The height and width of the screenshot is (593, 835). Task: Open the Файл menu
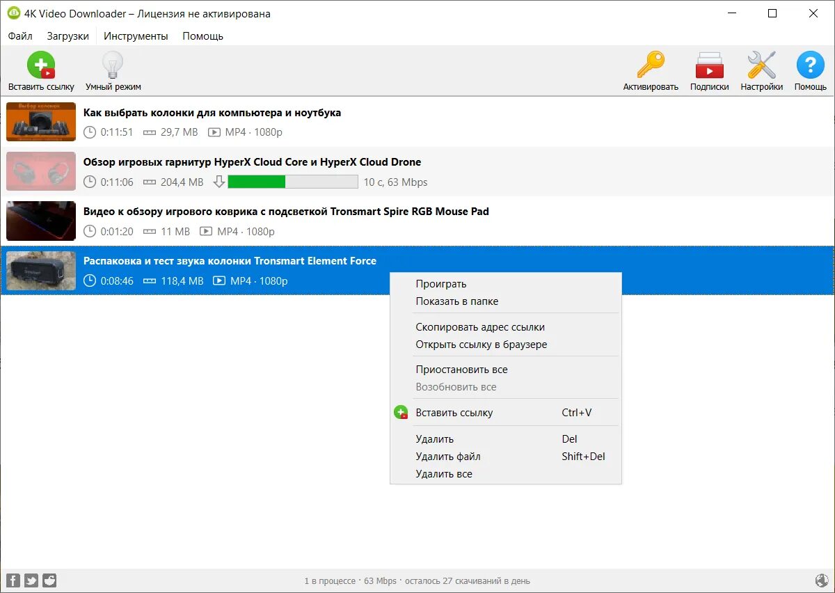[20, 36]
